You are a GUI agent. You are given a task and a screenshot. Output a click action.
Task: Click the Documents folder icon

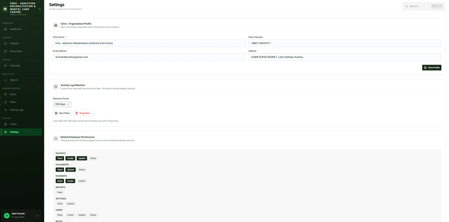[5, 51]
